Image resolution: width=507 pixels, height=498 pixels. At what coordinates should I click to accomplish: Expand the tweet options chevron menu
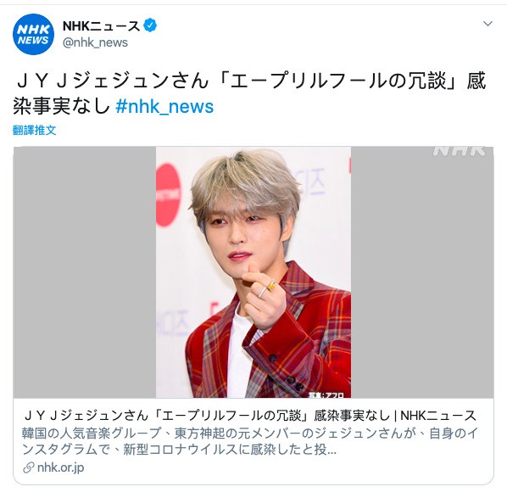(x=487, y=24)
